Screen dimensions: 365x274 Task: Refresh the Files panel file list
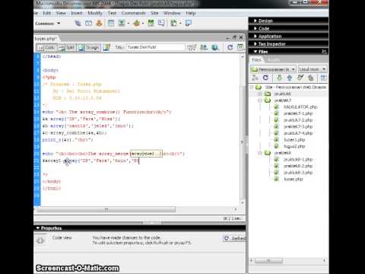coord(265,78)
